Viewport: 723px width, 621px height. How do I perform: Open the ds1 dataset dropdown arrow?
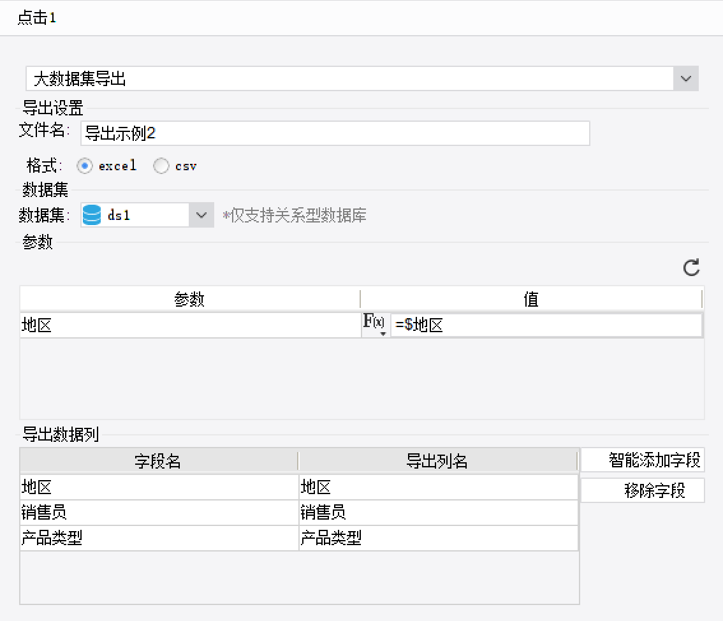(x=201, y=216)
